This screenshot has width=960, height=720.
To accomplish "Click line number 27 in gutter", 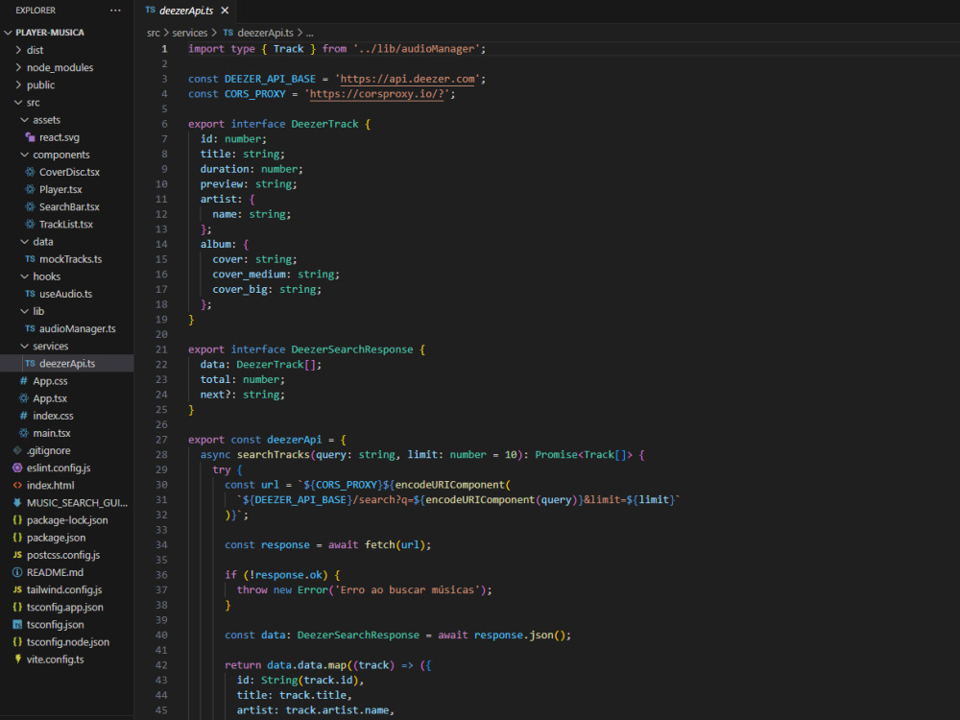I will coord(161,440).
